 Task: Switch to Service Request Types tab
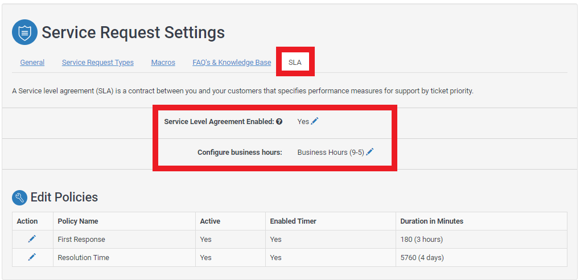point(98,63)
